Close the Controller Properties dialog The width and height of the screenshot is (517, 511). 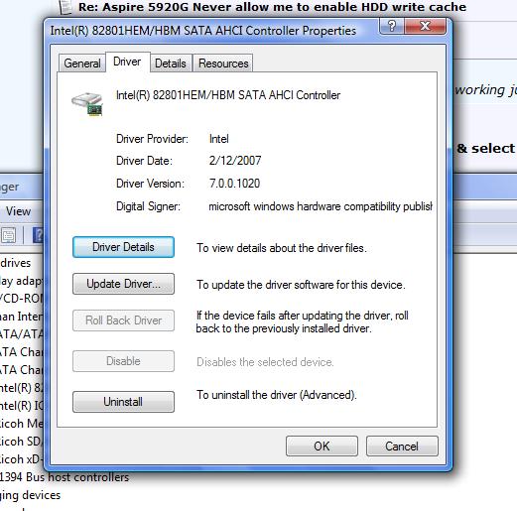[x=426, y=26]
